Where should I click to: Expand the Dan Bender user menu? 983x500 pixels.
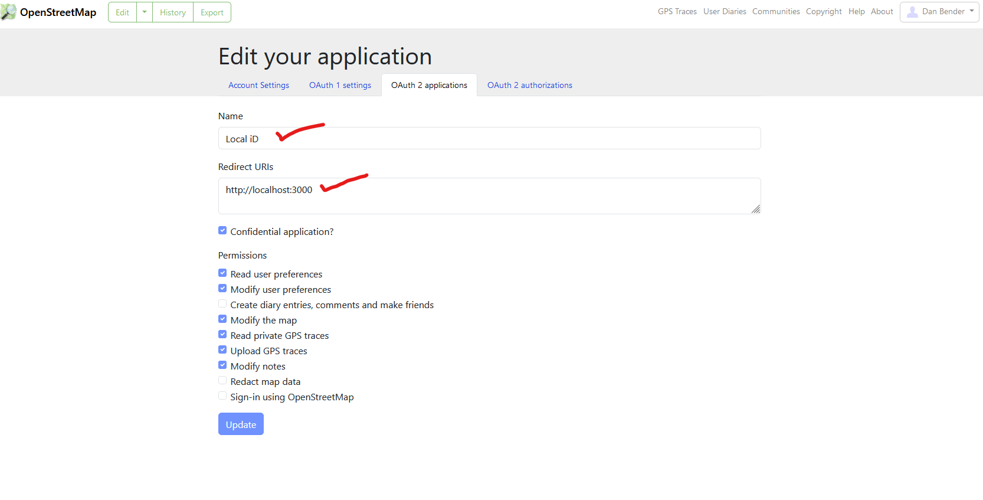(971, 11)
